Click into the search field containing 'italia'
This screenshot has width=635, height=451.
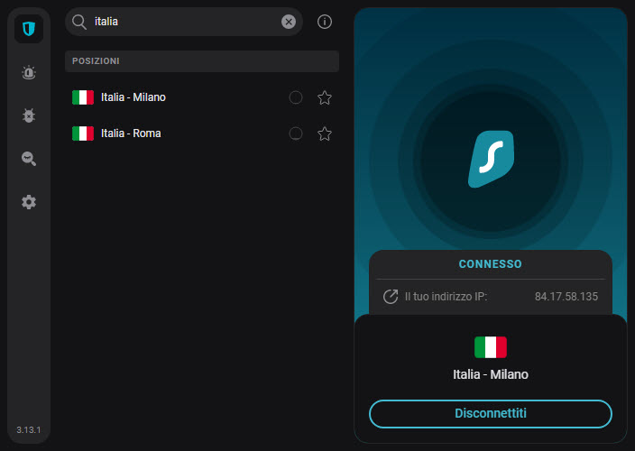click(184, 22)
